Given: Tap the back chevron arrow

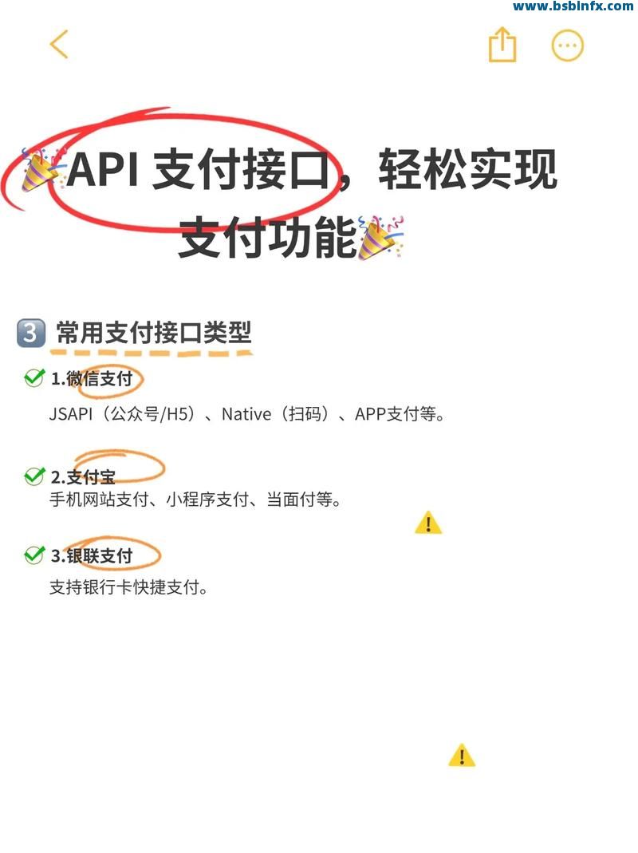Looking at the screenshot, I should coord(59,44).
